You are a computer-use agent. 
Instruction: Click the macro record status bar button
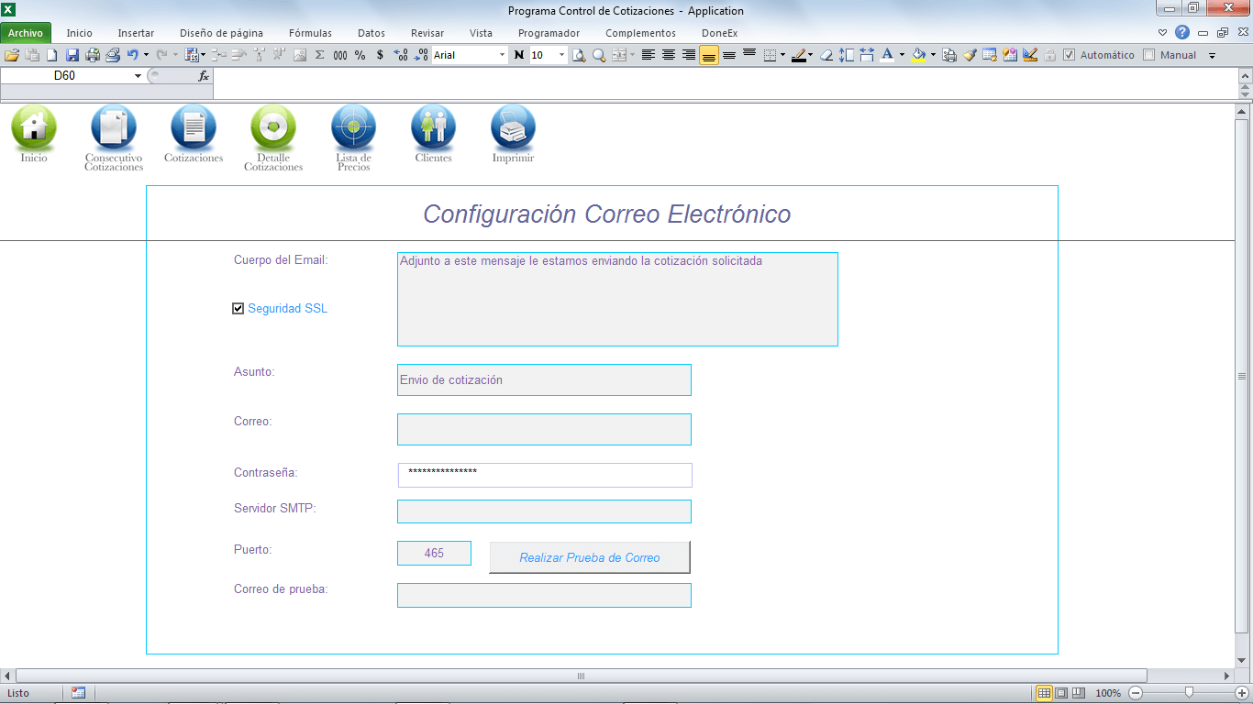[78, 693]
